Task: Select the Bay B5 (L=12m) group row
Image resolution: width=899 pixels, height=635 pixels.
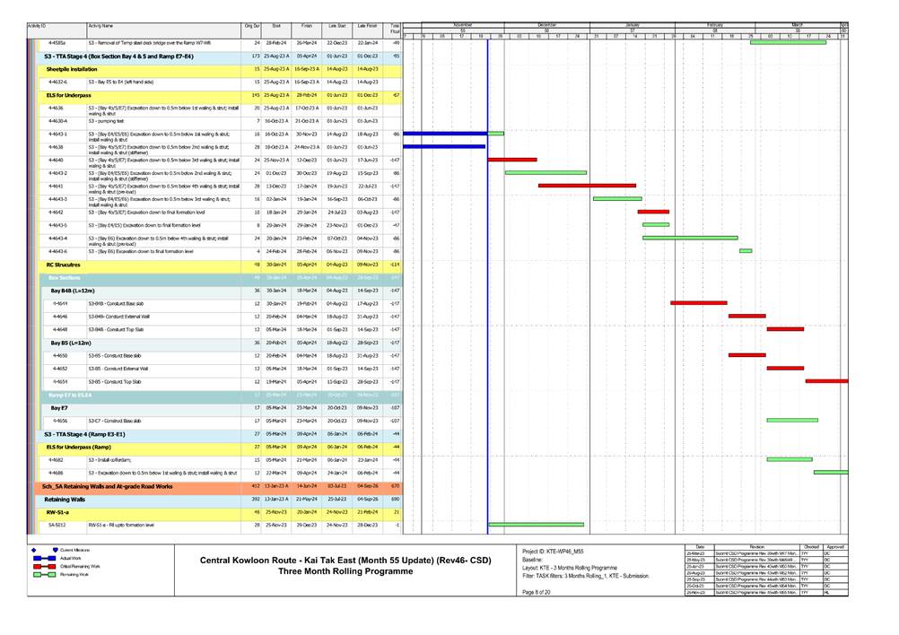Action: pos(72,343)
